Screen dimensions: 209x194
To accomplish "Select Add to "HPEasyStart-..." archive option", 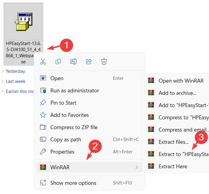I will tap(176, 105).
